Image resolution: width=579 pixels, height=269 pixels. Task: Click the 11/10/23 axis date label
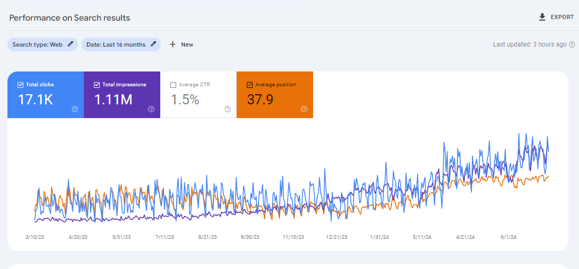(293, 237)
